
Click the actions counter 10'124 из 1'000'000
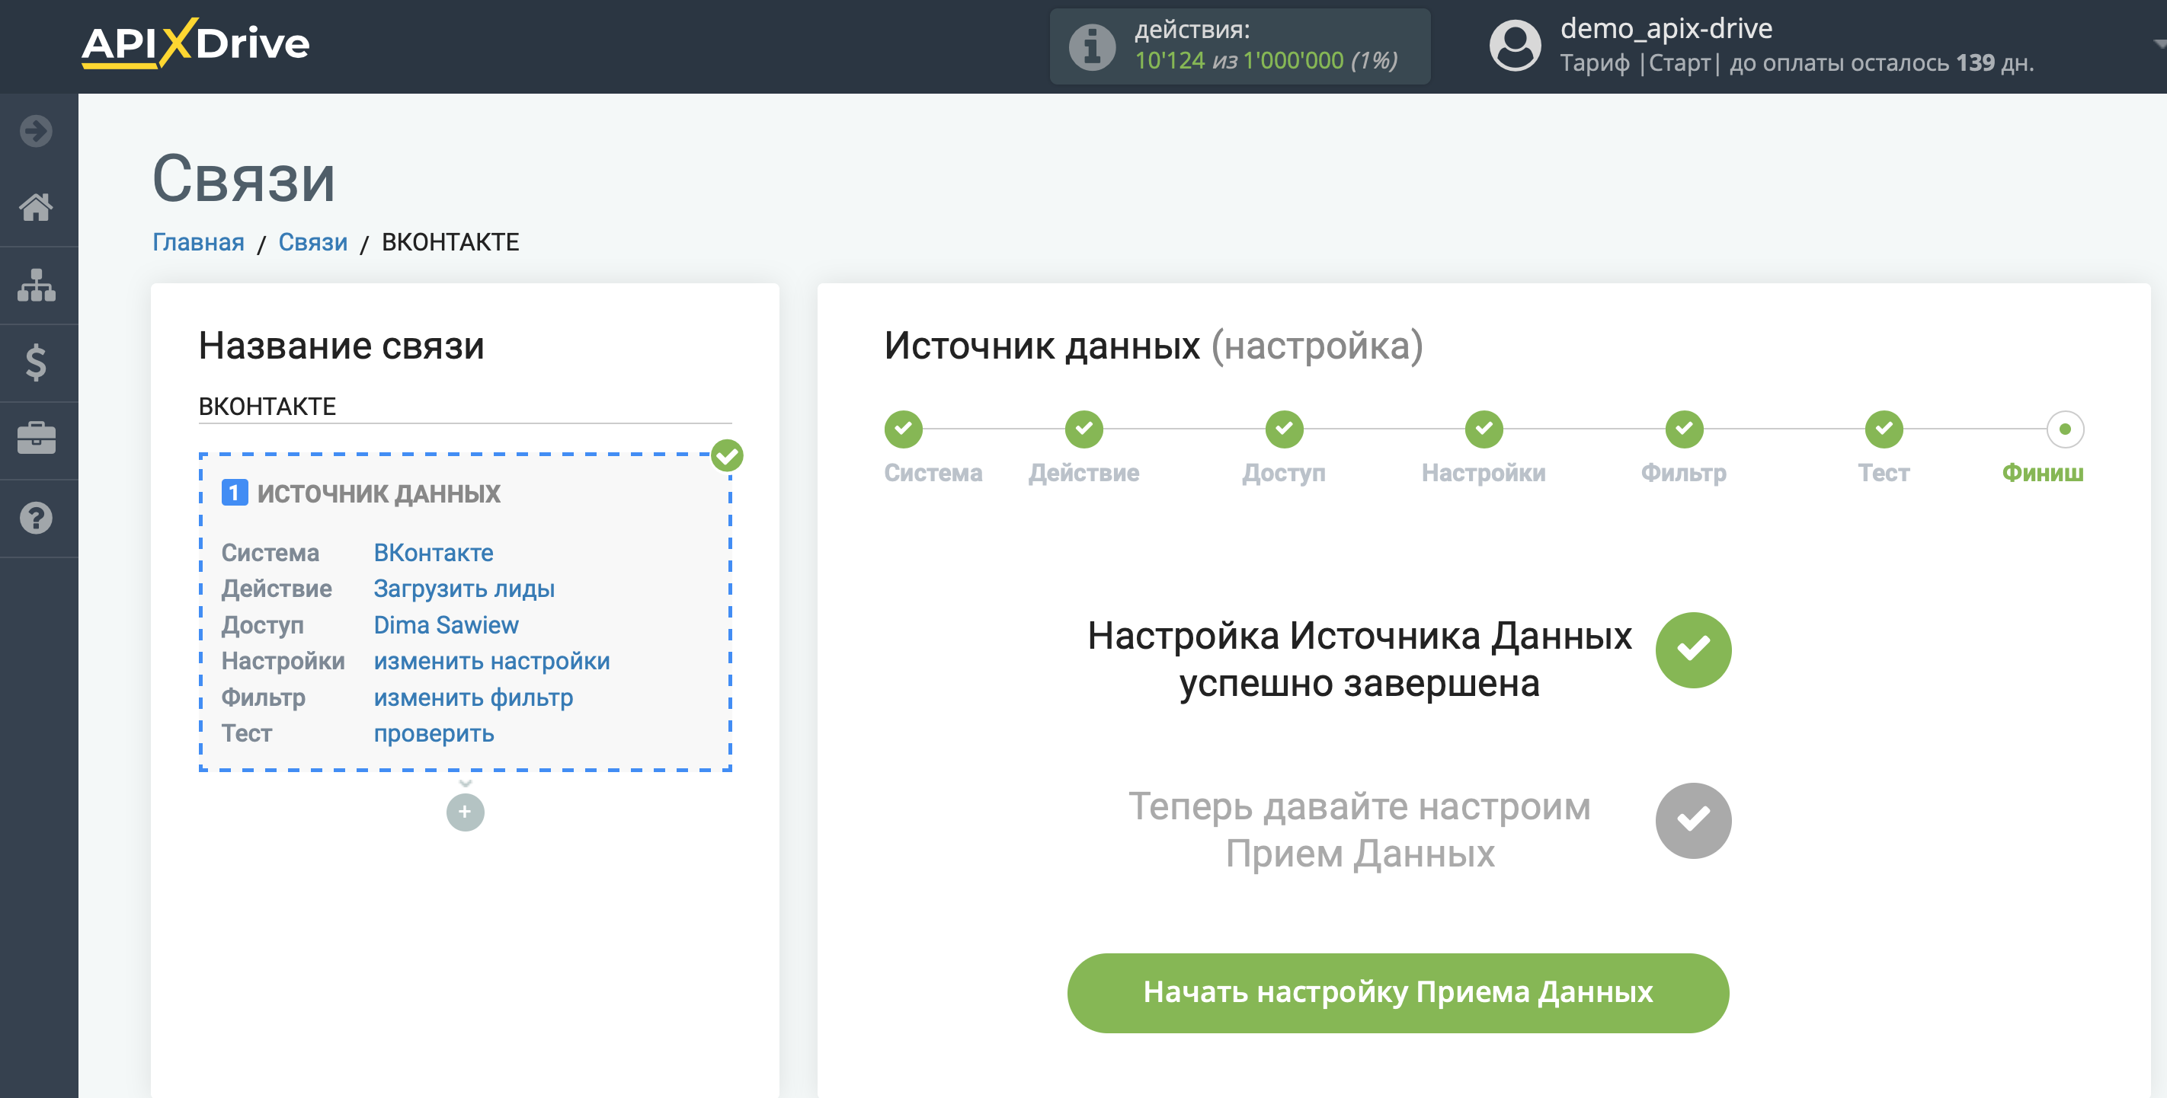coord(1266,60)
